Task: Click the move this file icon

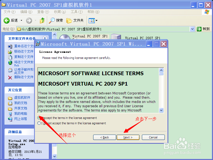Action: tap(10, 52)
